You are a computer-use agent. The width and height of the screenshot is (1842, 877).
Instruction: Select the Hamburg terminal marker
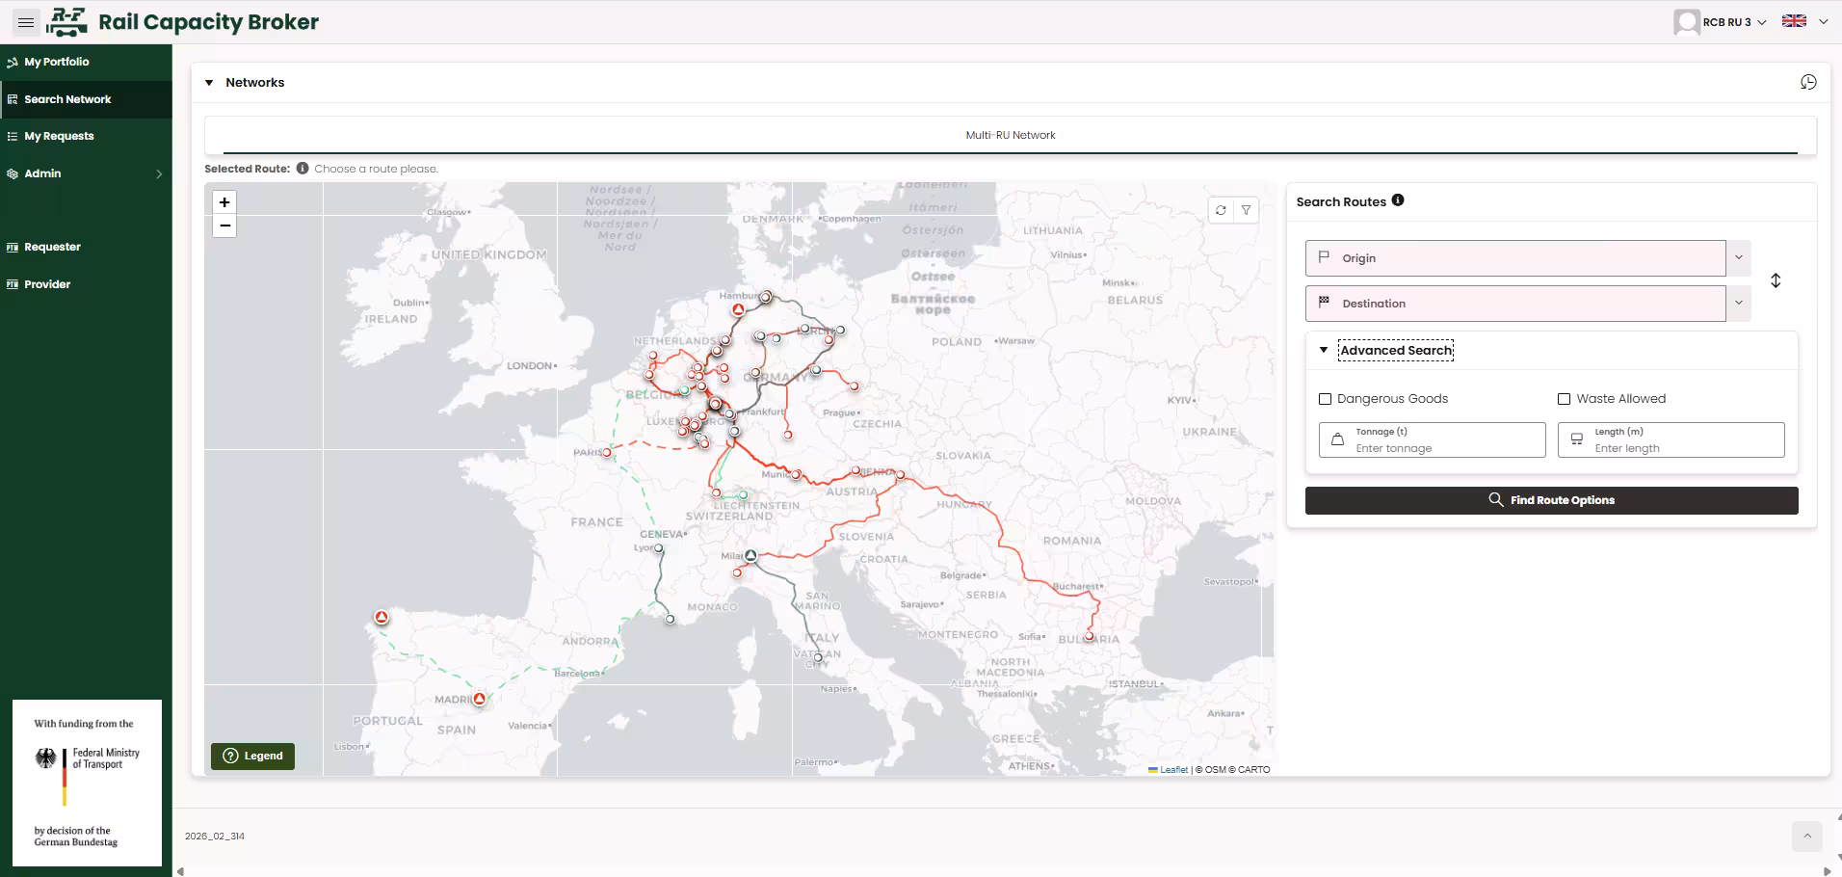pos(738,310)
